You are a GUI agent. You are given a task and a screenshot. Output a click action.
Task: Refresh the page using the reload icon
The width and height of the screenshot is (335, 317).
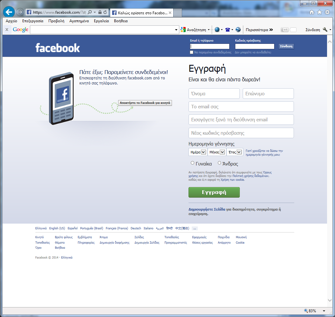click(105, 12)
